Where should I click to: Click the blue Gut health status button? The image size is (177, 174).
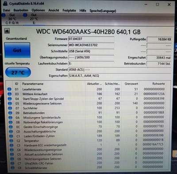[x=17, y=50]
